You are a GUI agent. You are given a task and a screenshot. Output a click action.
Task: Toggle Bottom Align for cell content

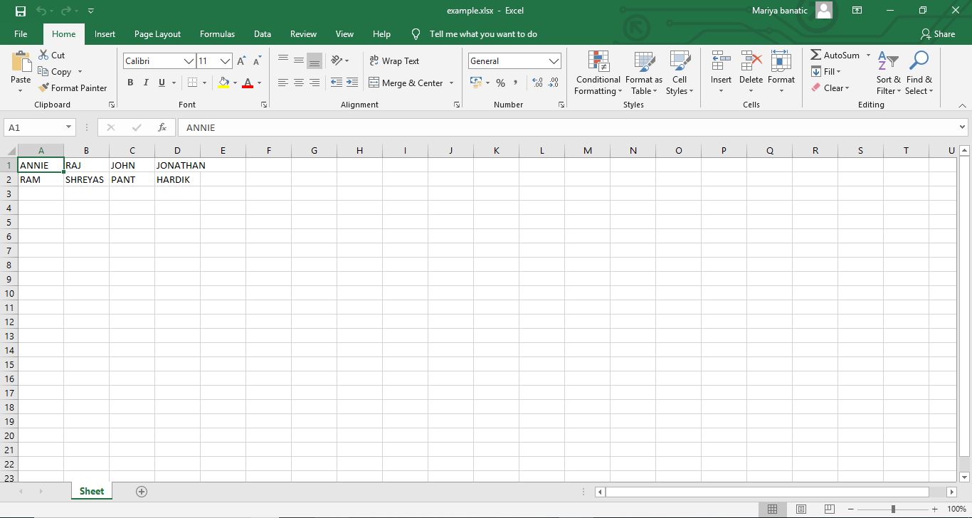pyautogui.click(x=315, y=60)
